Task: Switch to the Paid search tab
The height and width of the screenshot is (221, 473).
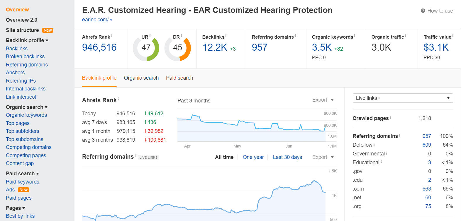Action: (x=179, y=78)
